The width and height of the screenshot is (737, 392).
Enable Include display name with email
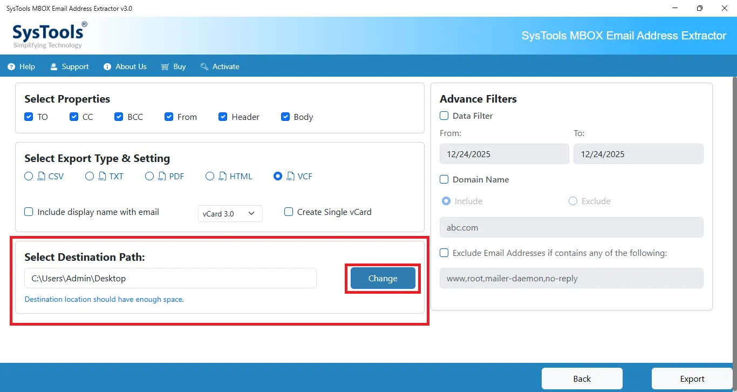click(x=29, y=212)
